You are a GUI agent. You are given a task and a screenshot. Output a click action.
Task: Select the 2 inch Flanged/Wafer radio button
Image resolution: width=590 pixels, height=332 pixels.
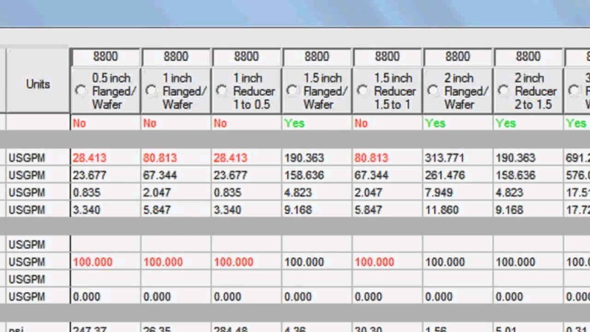pyautogui.click(x=433, y=91)
